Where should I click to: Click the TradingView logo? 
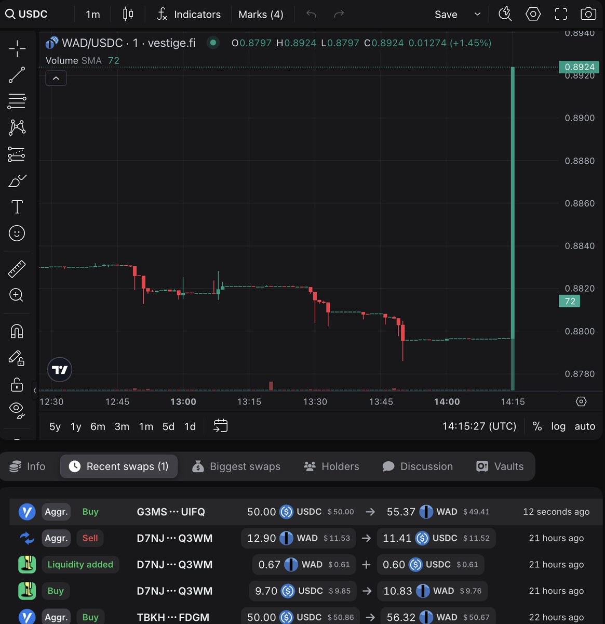tap(60, 370)
